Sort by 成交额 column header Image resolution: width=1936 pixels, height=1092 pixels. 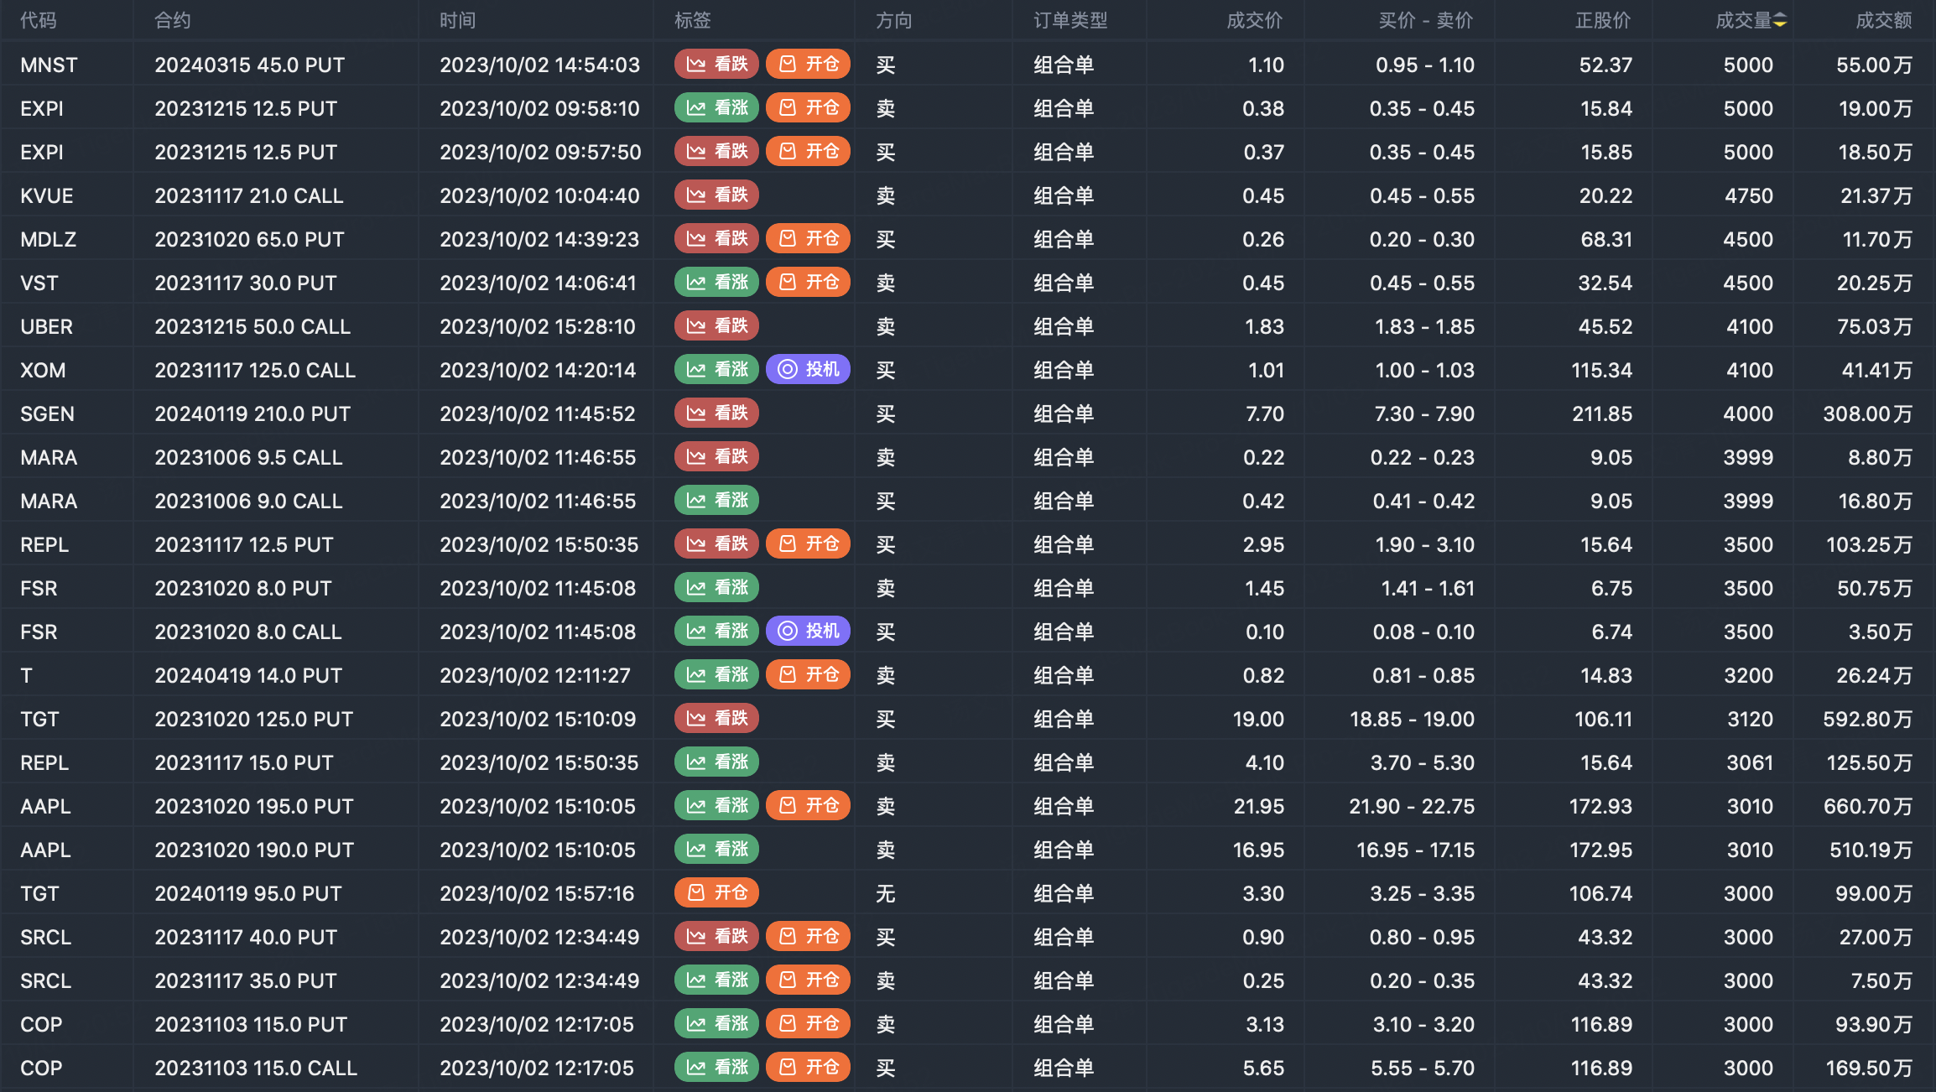pos(1883,20)
